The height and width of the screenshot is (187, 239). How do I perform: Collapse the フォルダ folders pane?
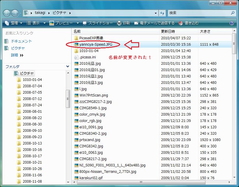pos(68,66)
